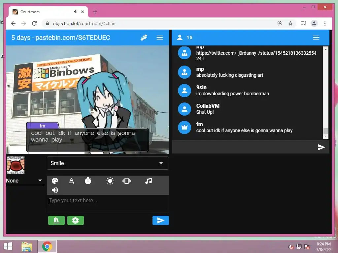Open the twitter.com status link from mp

[256, 56]
